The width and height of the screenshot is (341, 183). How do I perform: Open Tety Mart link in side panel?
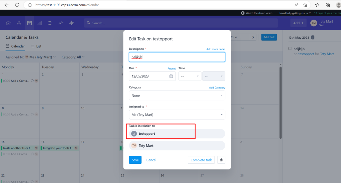tap(327, 54)
